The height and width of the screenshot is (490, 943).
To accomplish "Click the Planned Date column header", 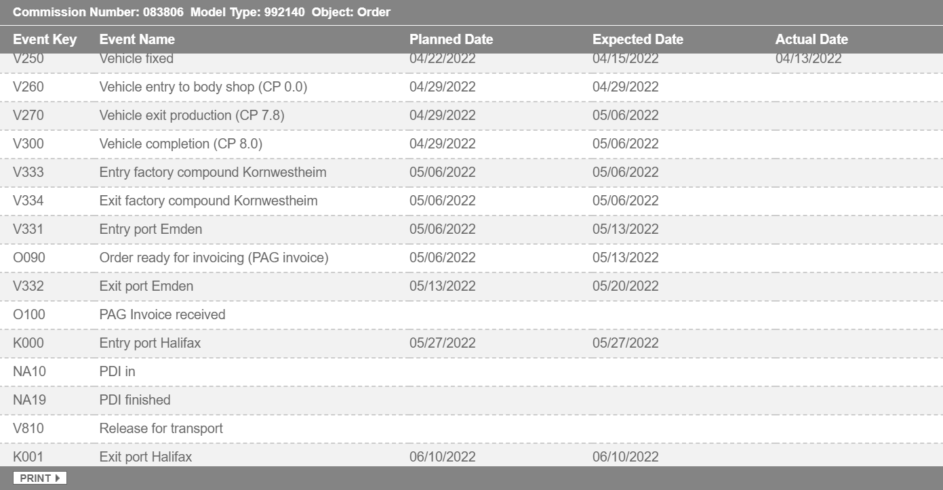I will (451, 39).
